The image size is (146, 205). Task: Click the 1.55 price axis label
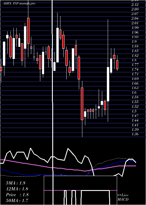[x=135, y=102]
